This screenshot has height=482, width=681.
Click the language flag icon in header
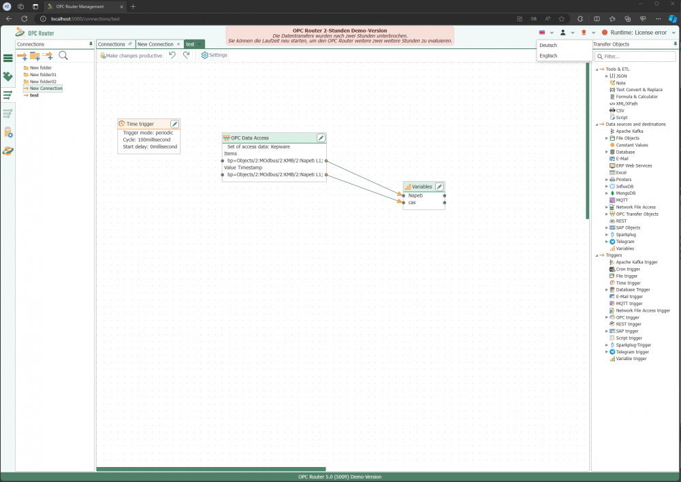542,33
